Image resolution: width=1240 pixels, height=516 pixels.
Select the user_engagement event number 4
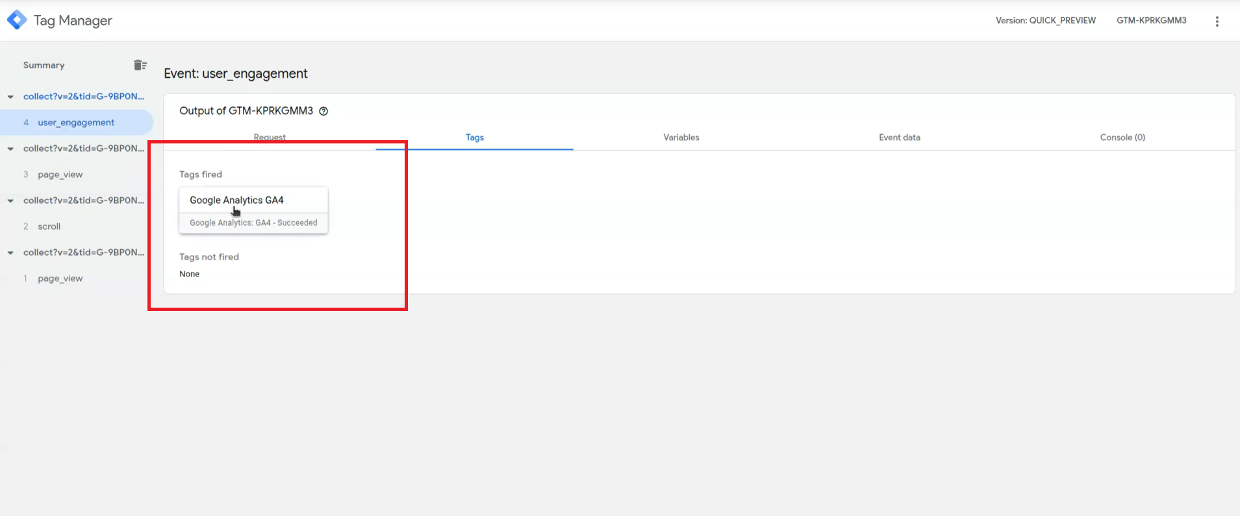pos(77,122)
